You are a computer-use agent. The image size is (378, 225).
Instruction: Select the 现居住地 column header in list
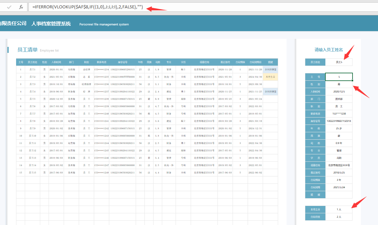(204, 62)
